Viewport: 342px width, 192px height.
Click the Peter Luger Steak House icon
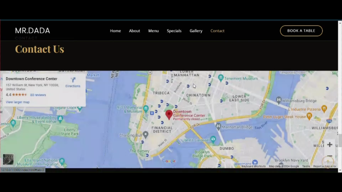(x=309, y=116)
